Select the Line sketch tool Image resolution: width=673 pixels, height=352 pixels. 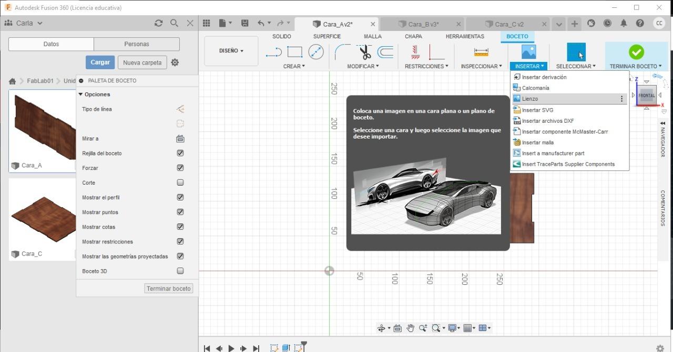tap(273, 52)
